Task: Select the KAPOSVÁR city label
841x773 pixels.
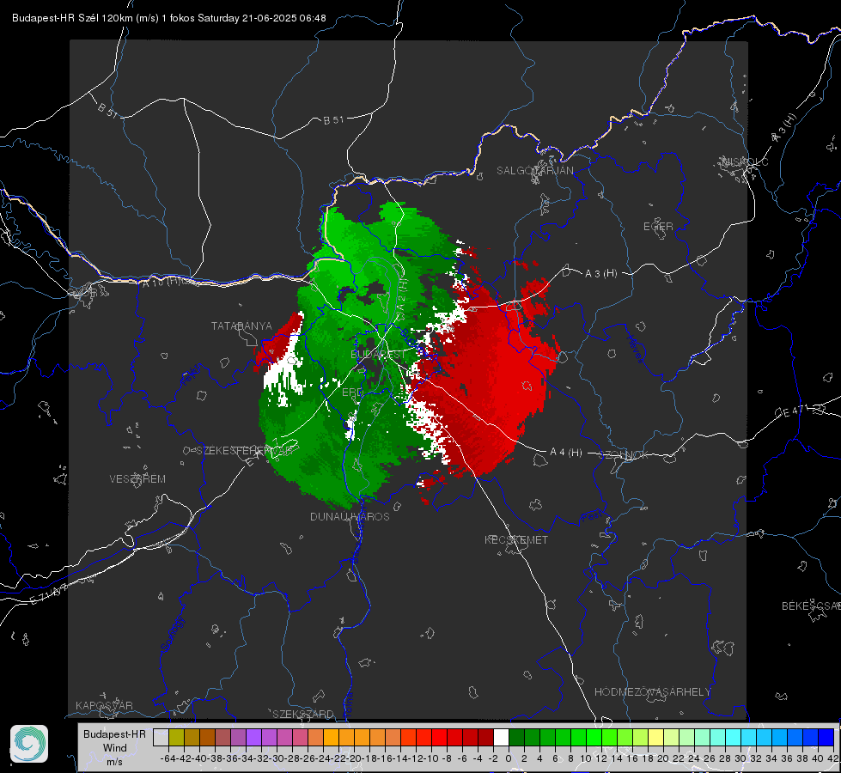Action: pyautogui.click(x=104, y=705)
